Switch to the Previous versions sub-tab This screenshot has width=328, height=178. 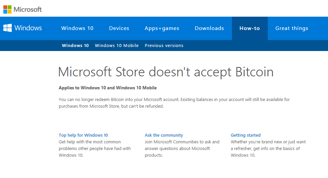[164, 46]
